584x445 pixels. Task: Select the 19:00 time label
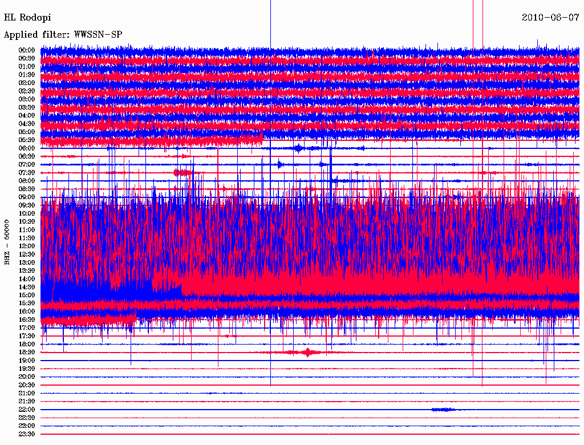(27, 361)
